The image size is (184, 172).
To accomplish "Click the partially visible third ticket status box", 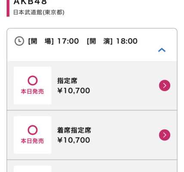I will [x=33, y=169].
